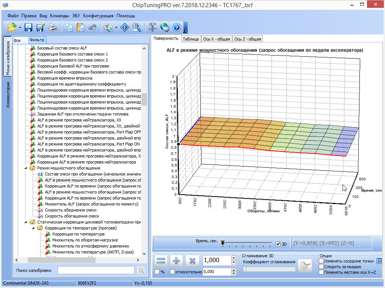Screen dimensions: 385x288
Task: Click the multiply (X) button
Action: tap(192, 261)
